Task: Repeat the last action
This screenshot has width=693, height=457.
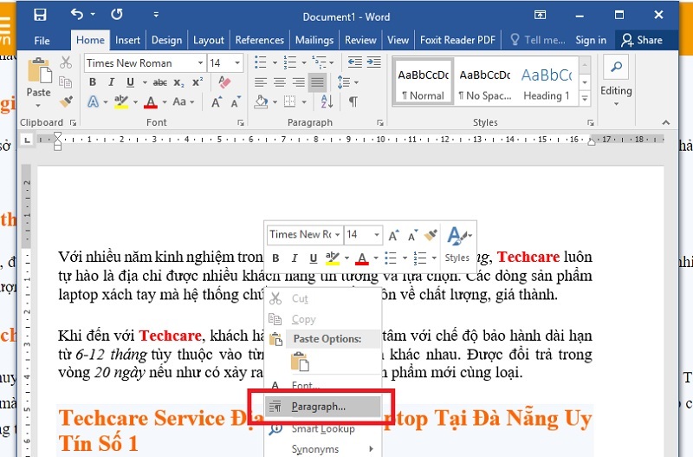Action: (117, 15)
